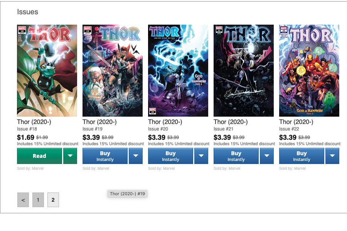Image resolution: width=347 pixels, height=231 pixels.
Task: Select page 1 in pagination
Action: [x=38, y=200]
